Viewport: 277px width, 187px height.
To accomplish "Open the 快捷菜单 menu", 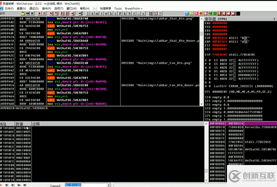I will [x=105, y=8].
